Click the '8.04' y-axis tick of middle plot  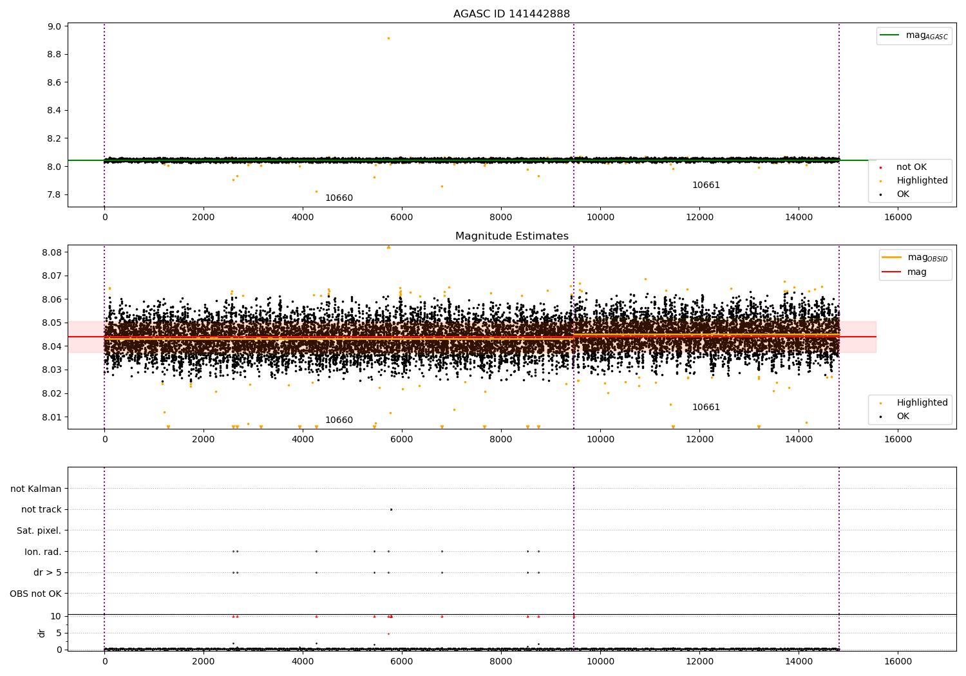click(x=52, y=346)
